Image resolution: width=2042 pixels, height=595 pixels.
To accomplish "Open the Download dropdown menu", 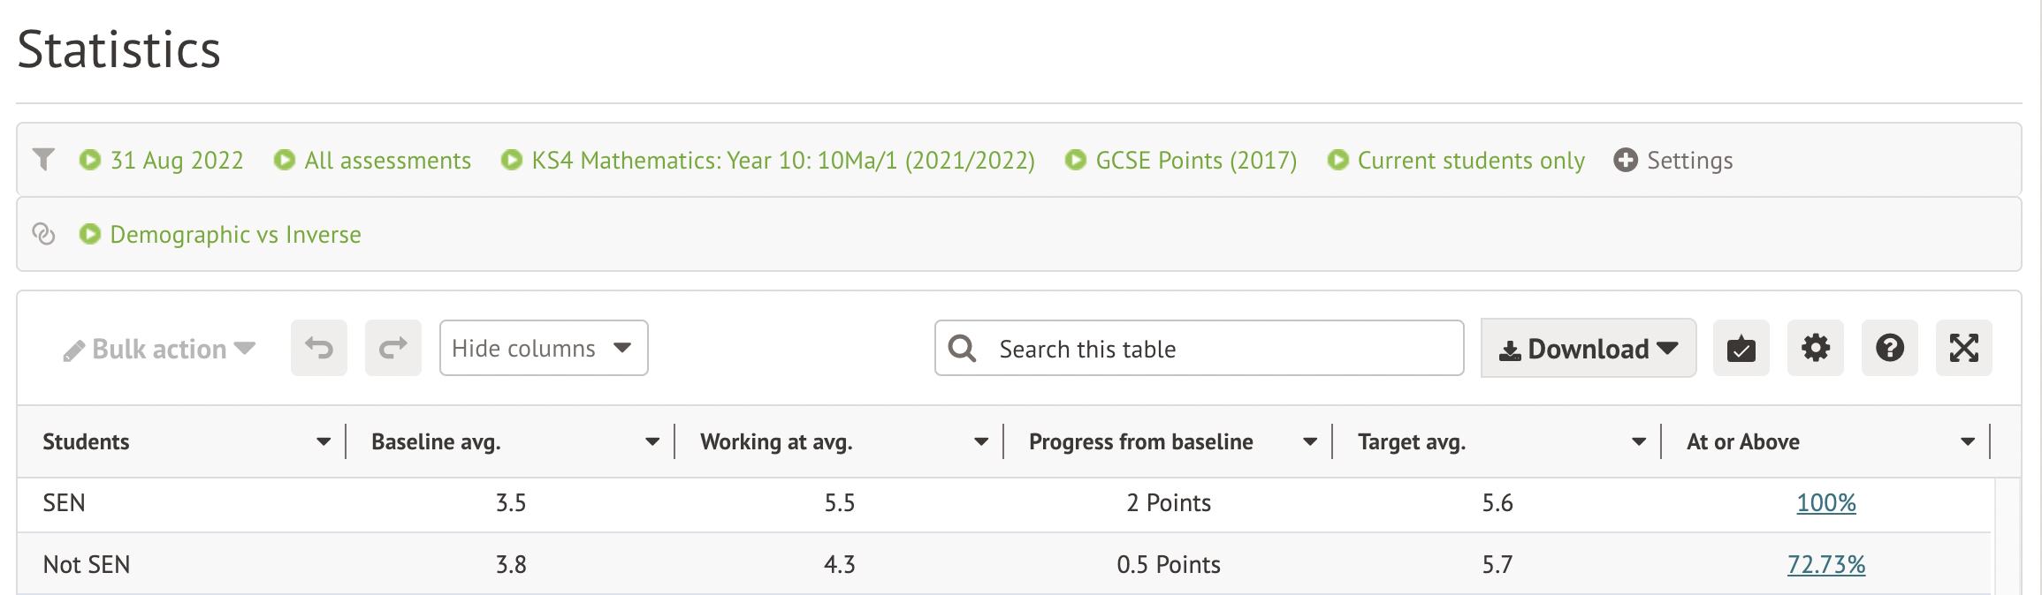I will (1588, 348).
